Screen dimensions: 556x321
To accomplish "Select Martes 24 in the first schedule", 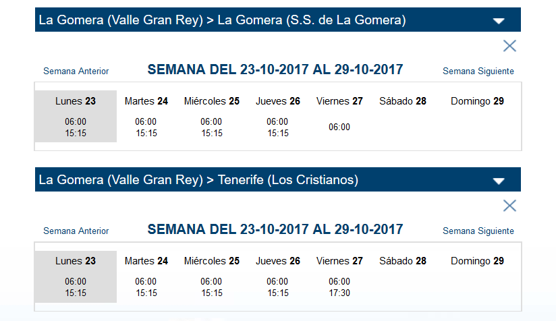I will (x=146, y=101).
